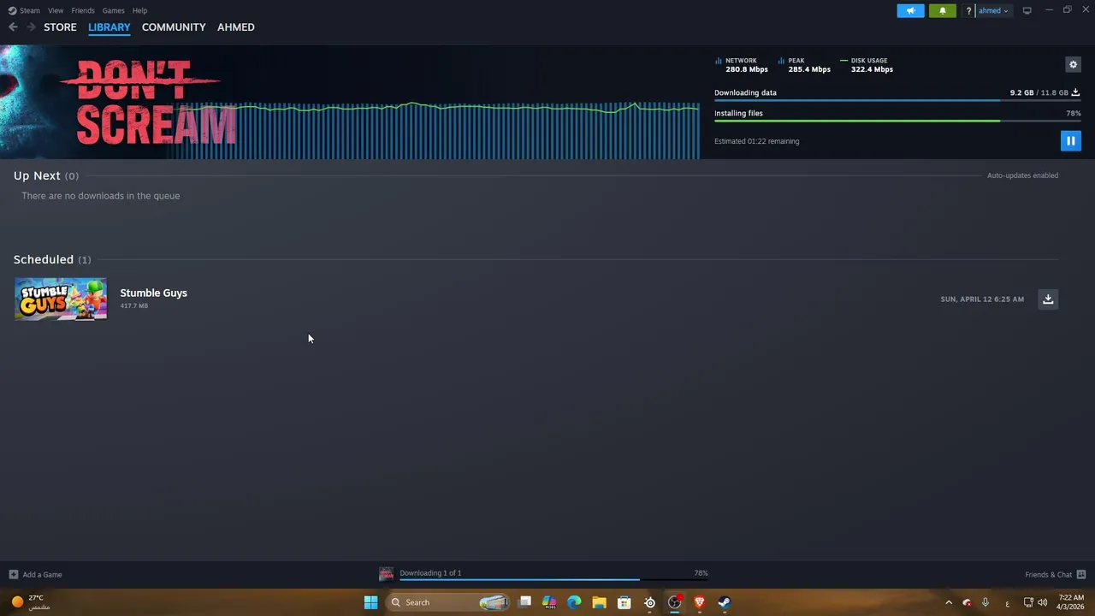Go forward with the right arrow
The width and height of the screenshot is (1095, 616).
click(x=32, y=27)
